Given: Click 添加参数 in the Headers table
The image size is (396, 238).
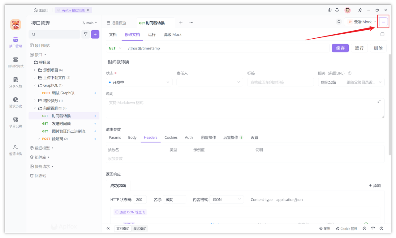Looking at the screenshot, I should pos(115,159).
